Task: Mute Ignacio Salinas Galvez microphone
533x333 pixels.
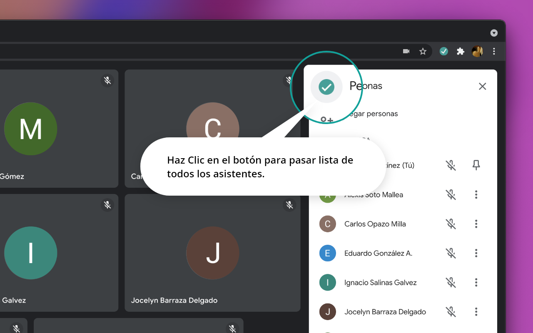Action: tap(451, 283)
